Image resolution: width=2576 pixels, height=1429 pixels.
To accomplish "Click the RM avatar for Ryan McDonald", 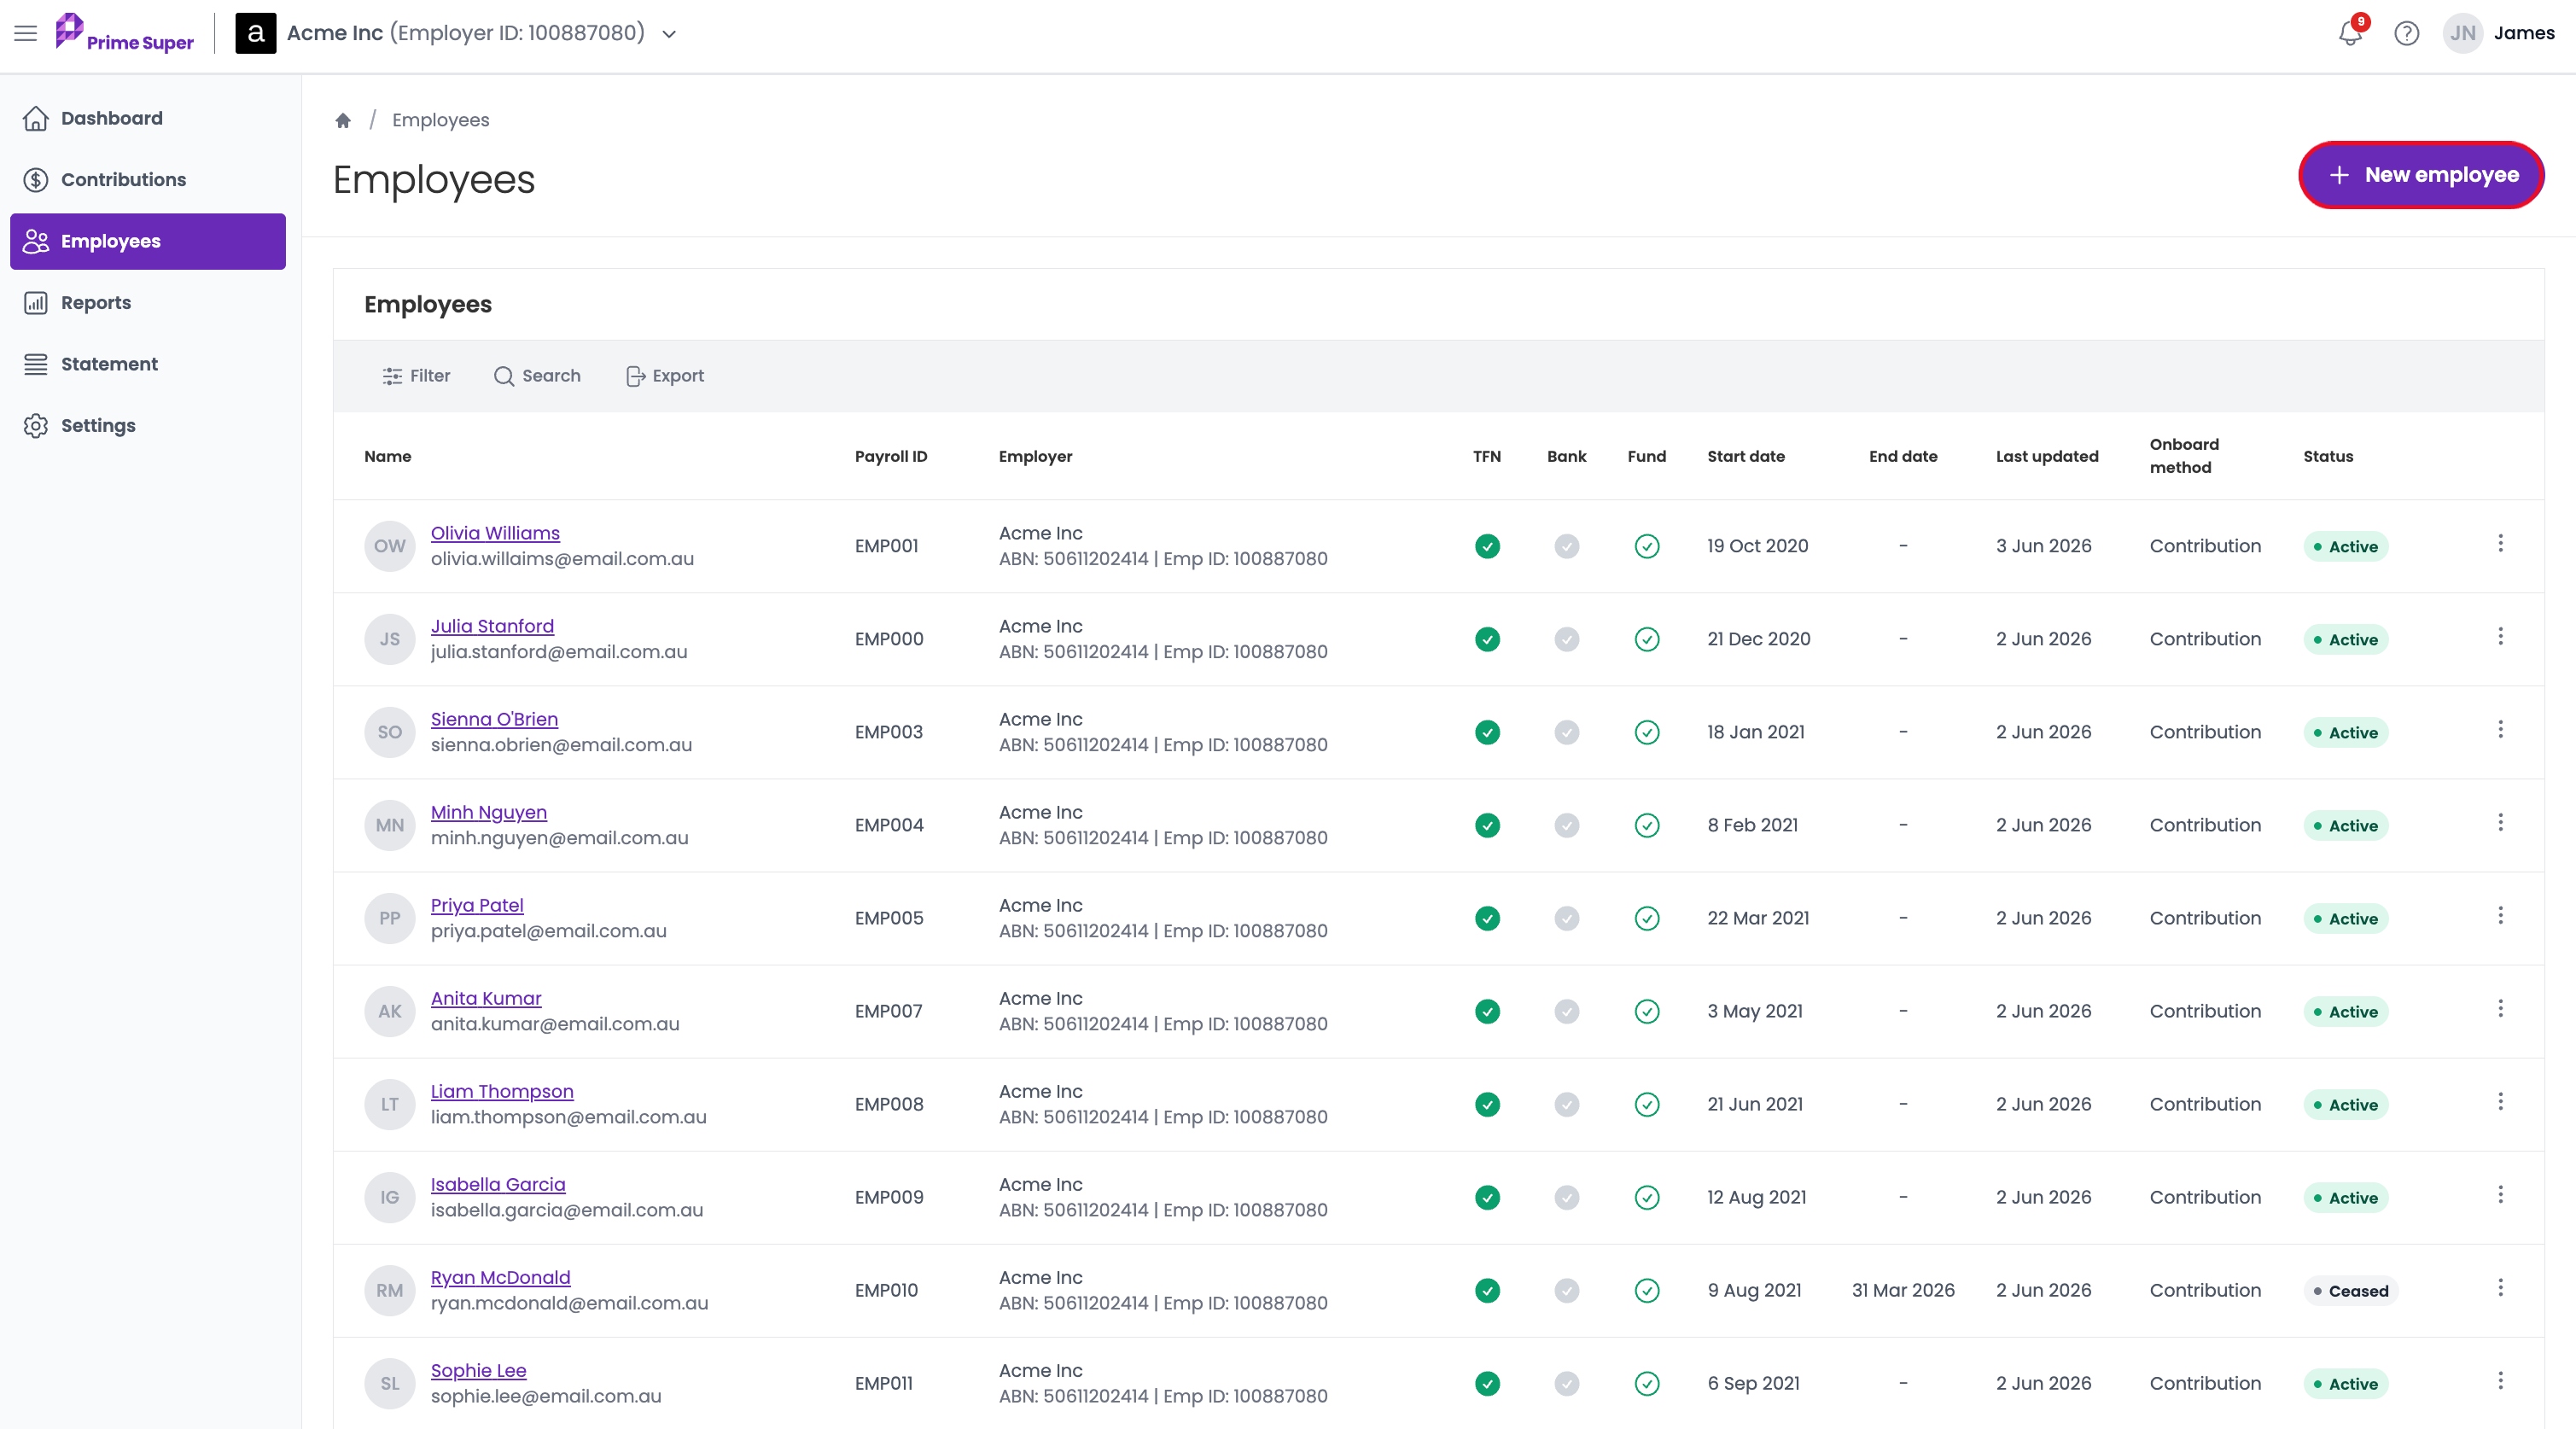I will [x=389, y=1290].
